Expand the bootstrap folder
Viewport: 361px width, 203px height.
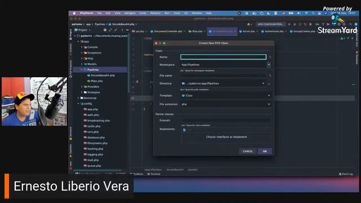78,98
